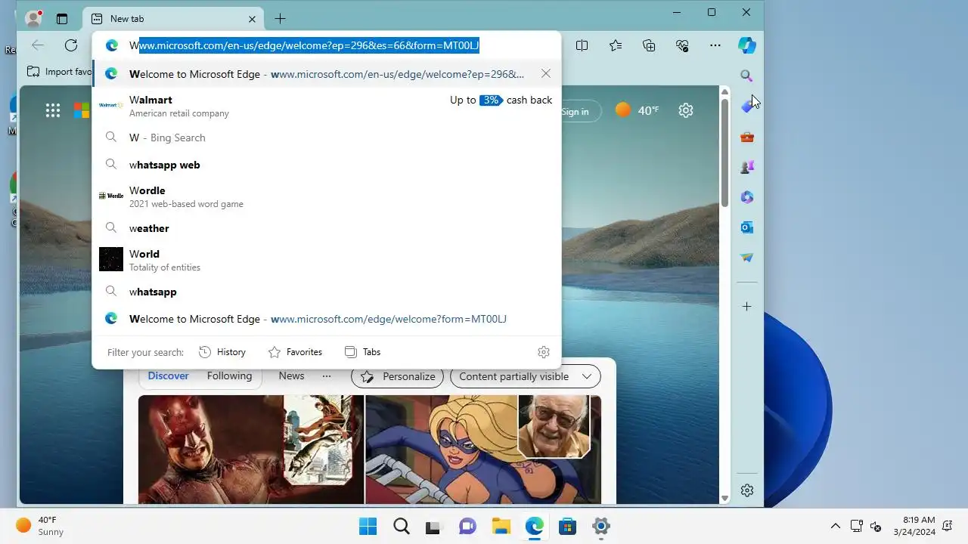
Task: Open the Browser essentials heart icon
Action: 682,45
